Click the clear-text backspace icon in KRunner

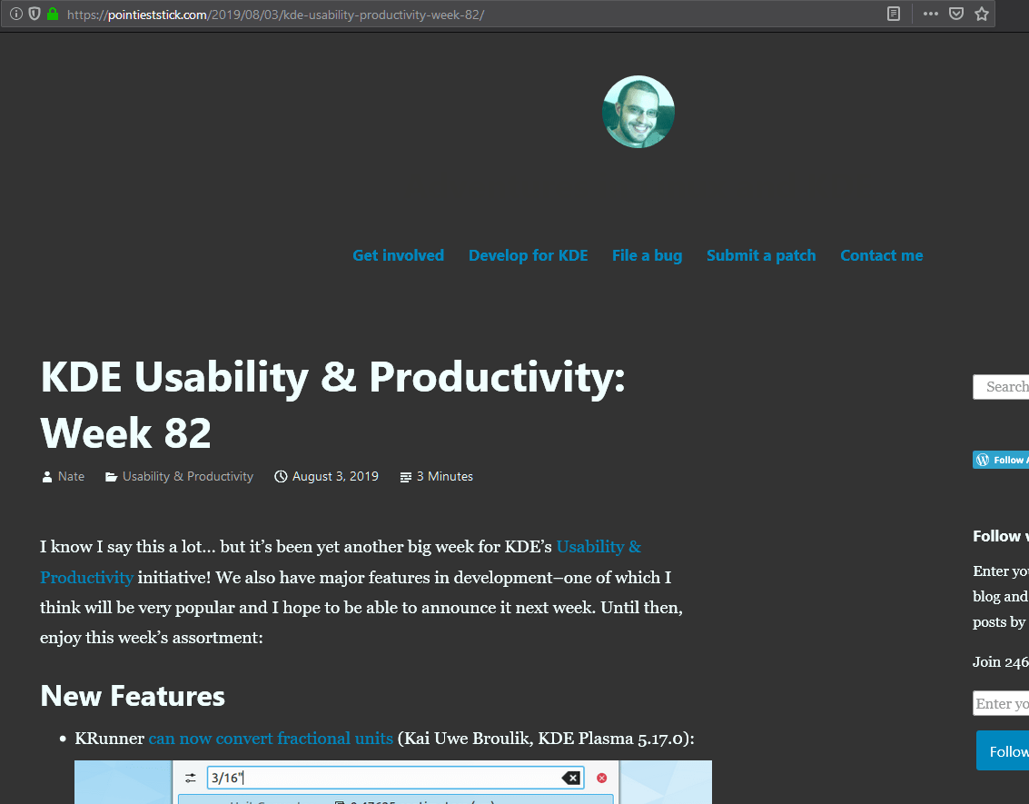click(x=571, y=779)
